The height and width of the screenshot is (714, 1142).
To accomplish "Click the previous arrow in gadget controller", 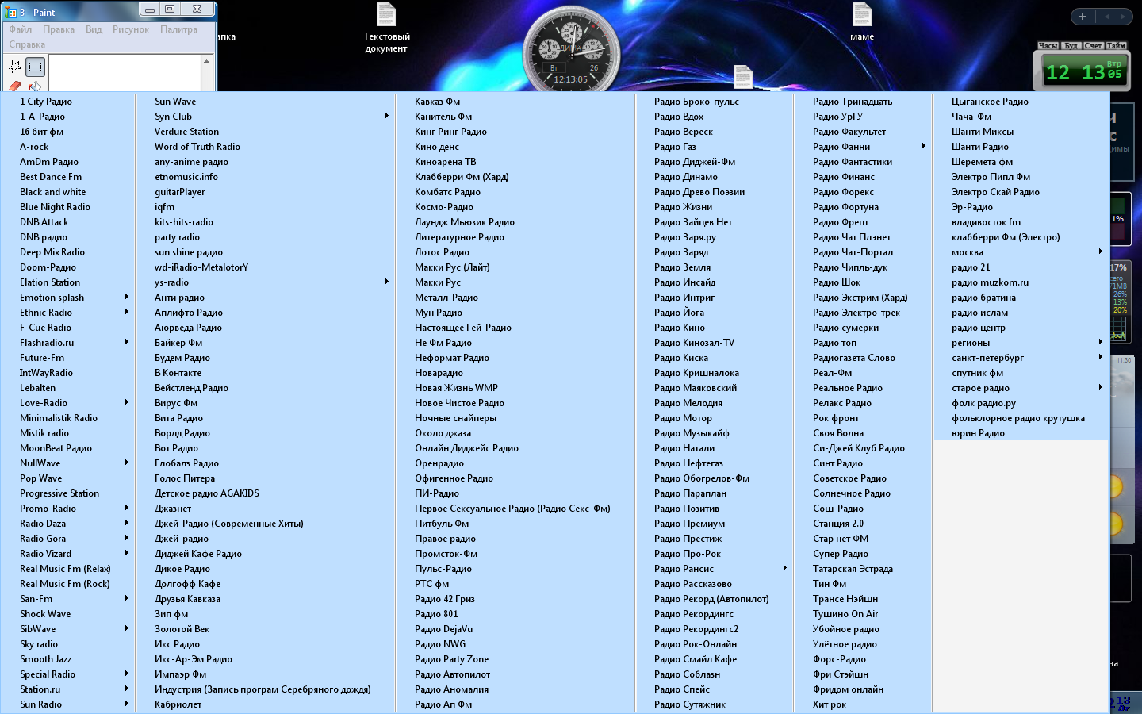I will click(x=1107, y=16).
